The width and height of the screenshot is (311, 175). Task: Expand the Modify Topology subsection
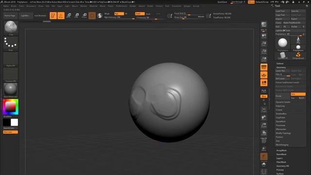point(283,133)
